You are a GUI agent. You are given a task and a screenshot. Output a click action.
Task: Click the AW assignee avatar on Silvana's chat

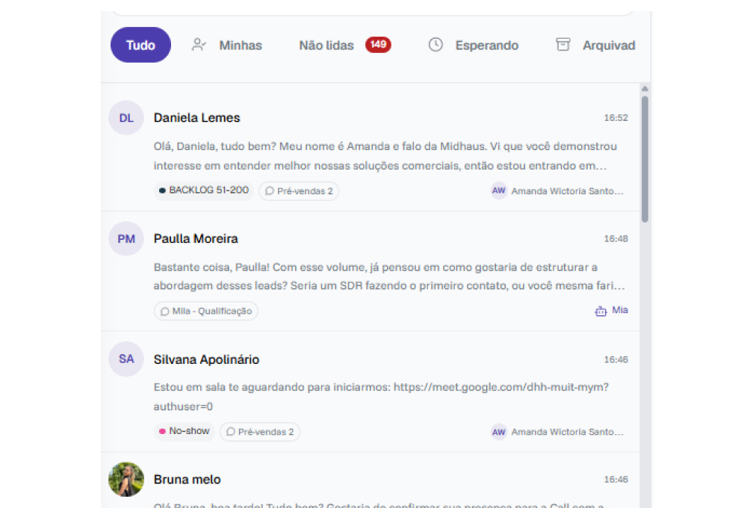tap(499, 432)
